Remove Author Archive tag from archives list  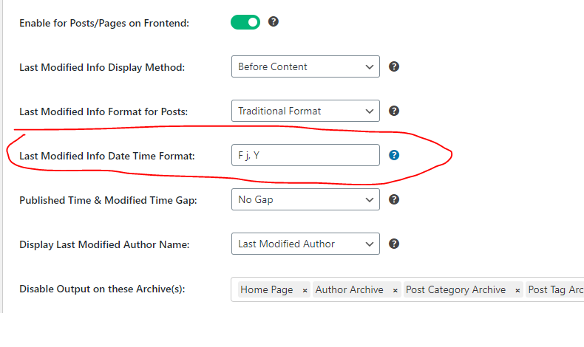[x=395, y=290]
